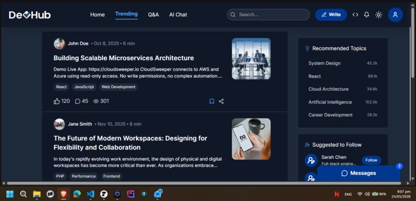Select the JavaScript tag
The width and height of the screenshot is (416, 201).
(x=84, y=87)
